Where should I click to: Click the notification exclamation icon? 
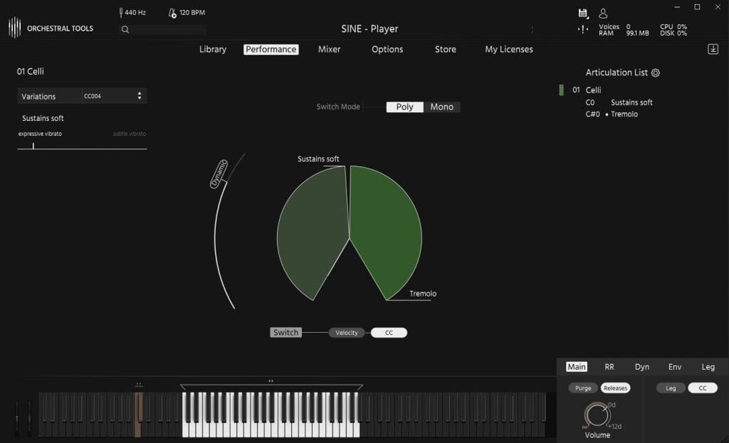583,30
